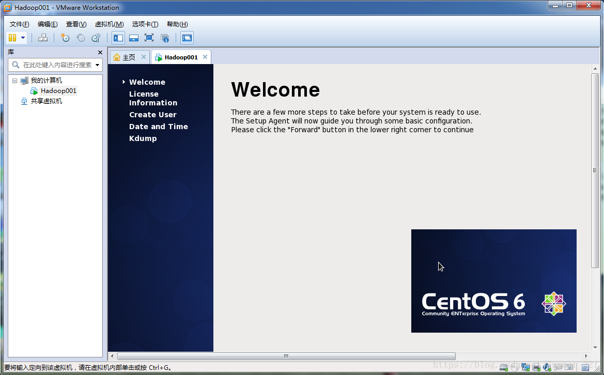
Task: Toggle the library sidebar view icon
Action: (118, 38)
